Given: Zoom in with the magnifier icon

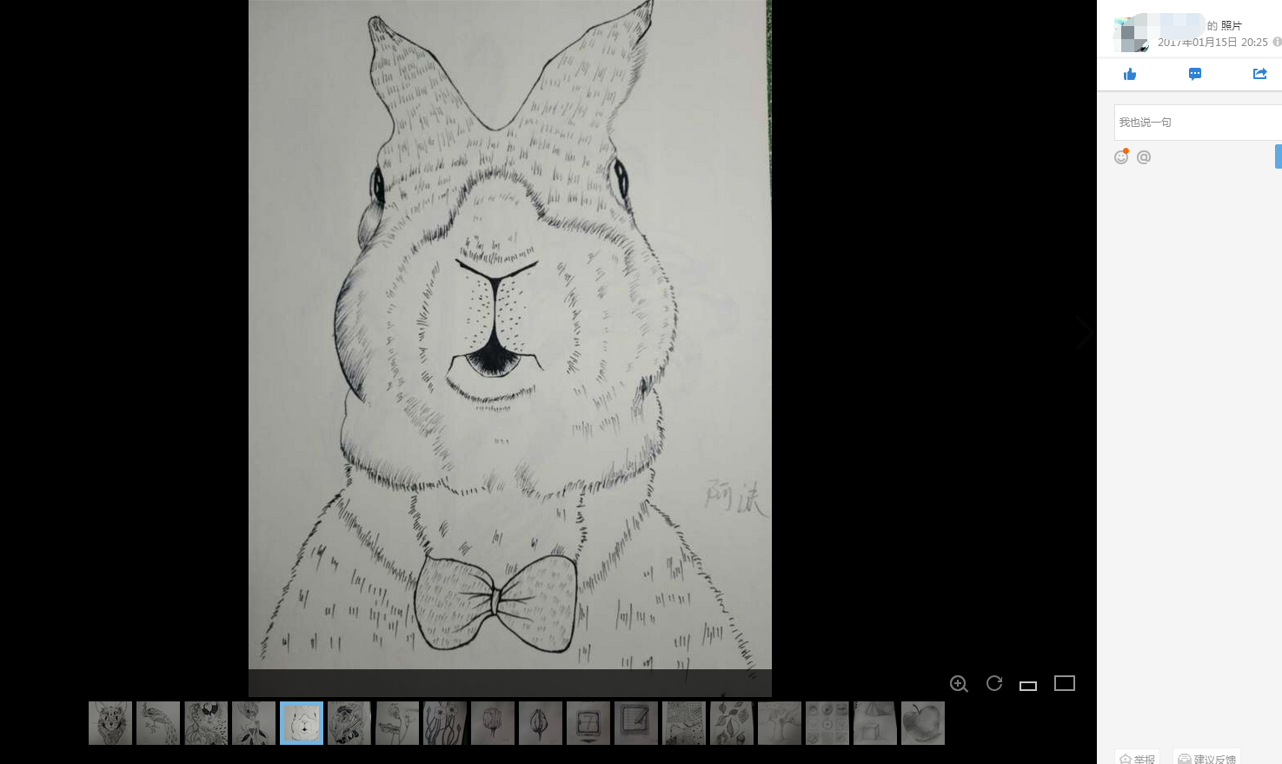Looking at the screenshot, I should (959, 684).
